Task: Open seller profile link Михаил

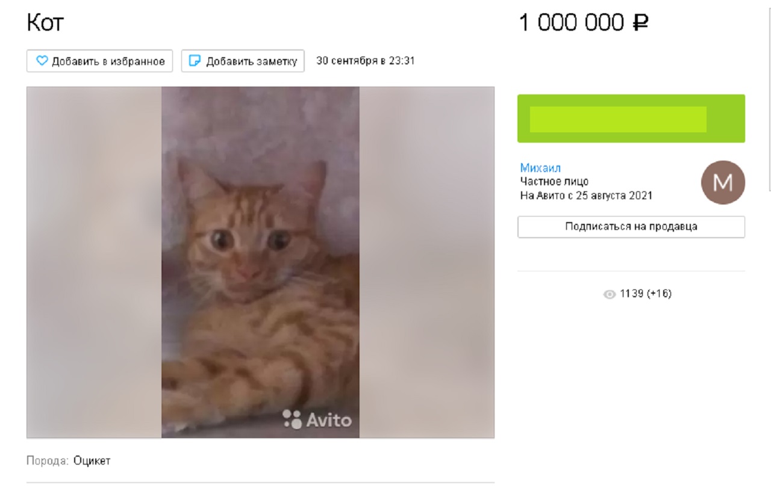Action: coord(540,168)
